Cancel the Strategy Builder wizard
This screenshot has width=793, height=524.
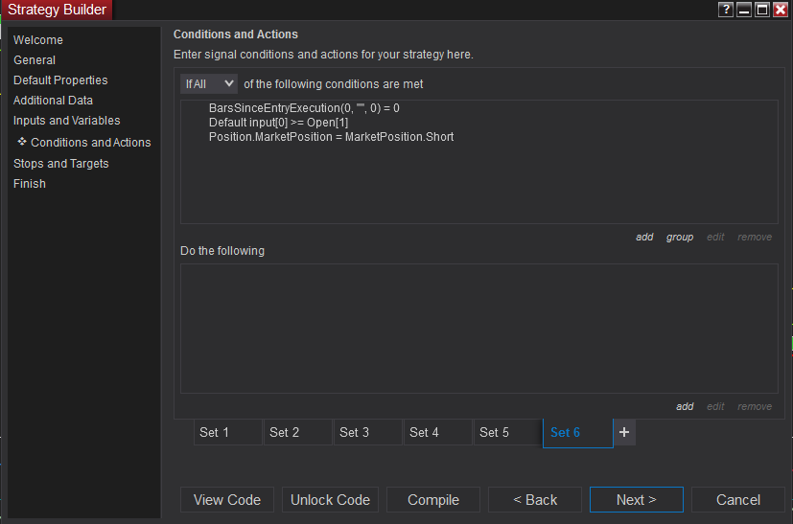[738, 499]
